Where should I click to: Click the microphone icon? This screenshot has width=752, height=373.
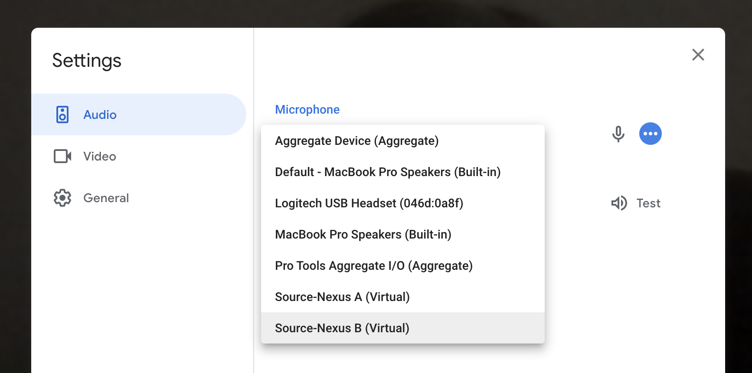click(x=618, y=134)
